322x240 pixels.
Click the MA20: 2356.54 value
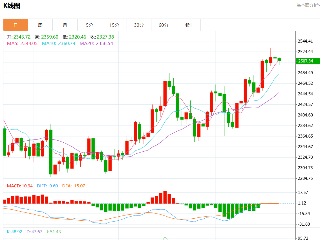96,43
